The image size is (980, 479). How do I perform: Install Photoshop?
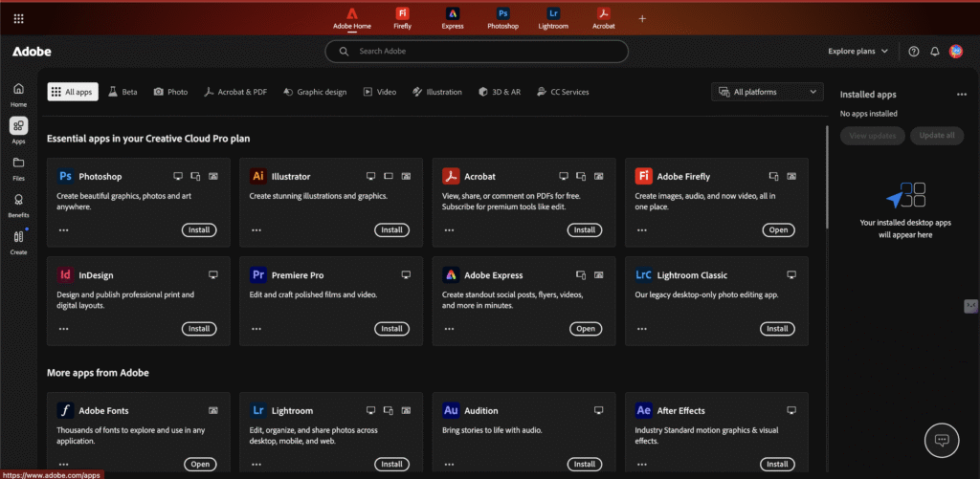199,229
